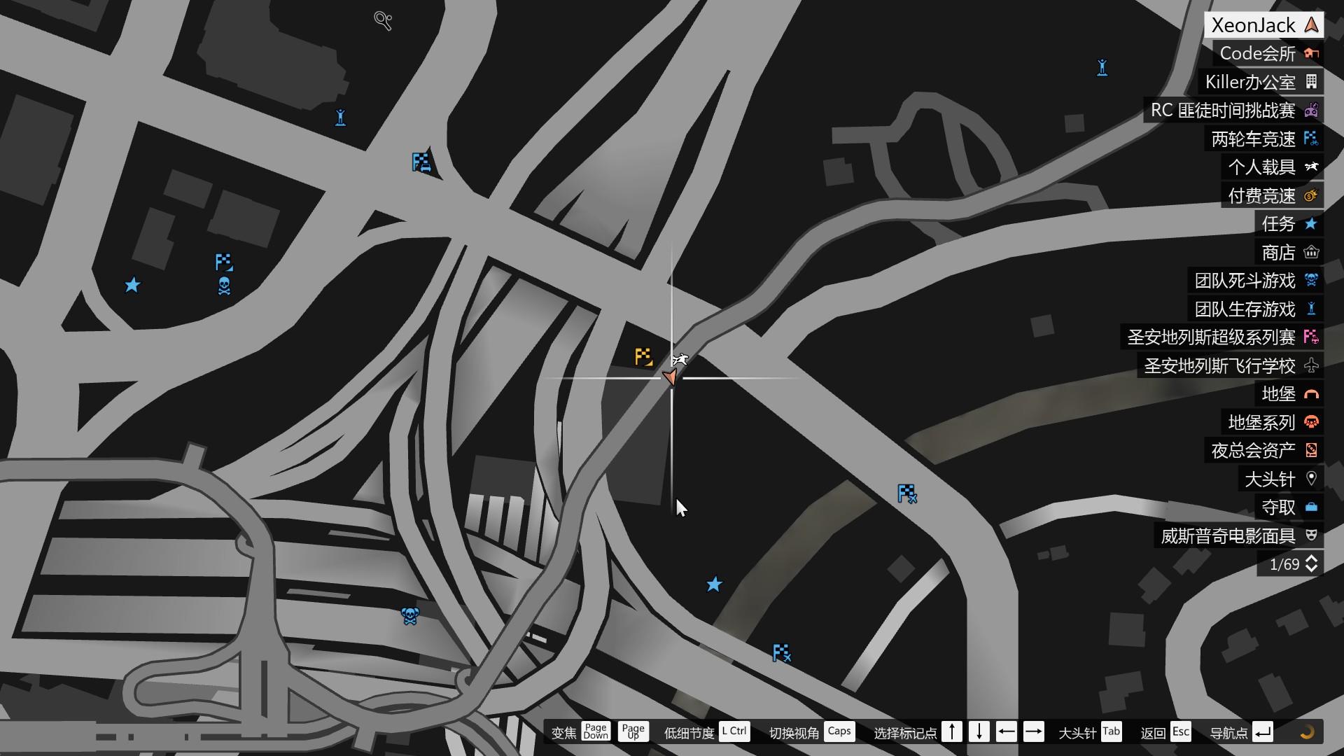Select skull blip on striped rail yard

[x=409, y=616]
